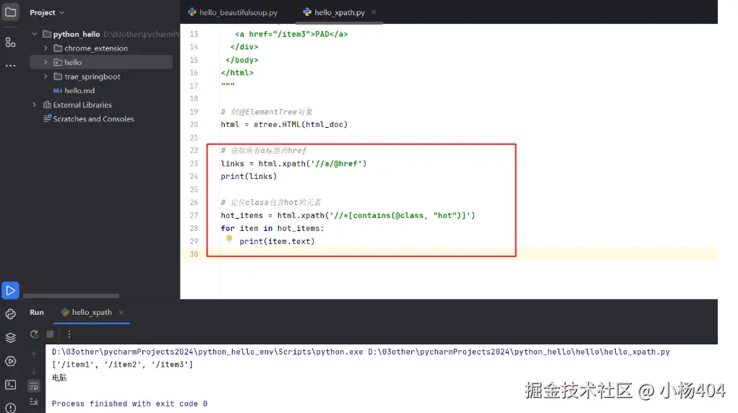Image resolution: width=738 pixels, height=413 pixels.
Task: Click the up stack trace arrow
Action: pyautogui.click(x=34, y=355)
